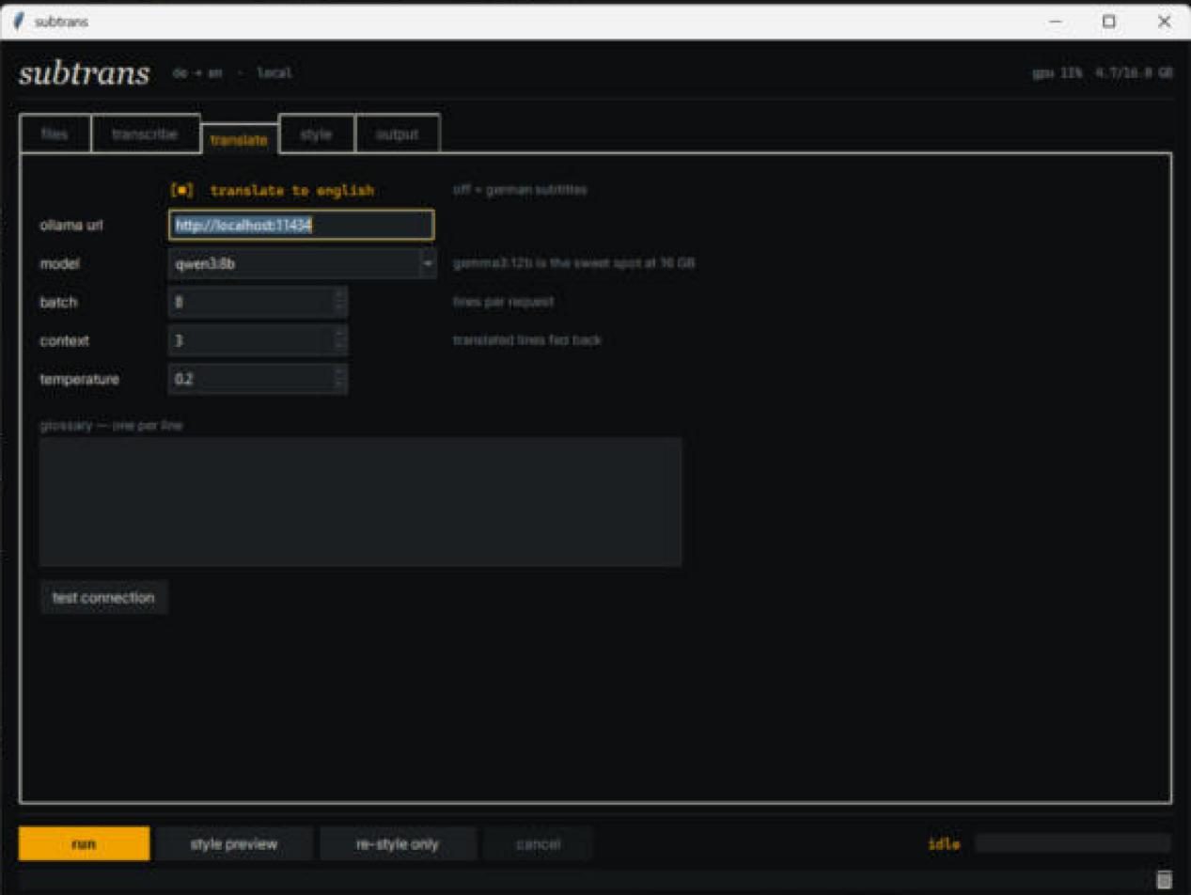The image size is (1191, 895).
Task: Click the re-style only button
Action: pyautogui.click(x=398, y=843)
